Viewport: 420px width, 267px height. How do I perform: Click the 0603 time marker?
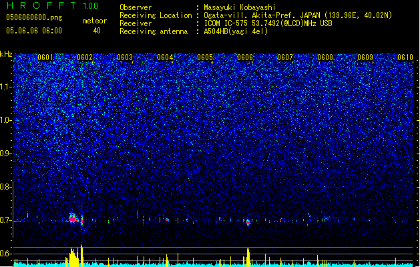(125, 57)
